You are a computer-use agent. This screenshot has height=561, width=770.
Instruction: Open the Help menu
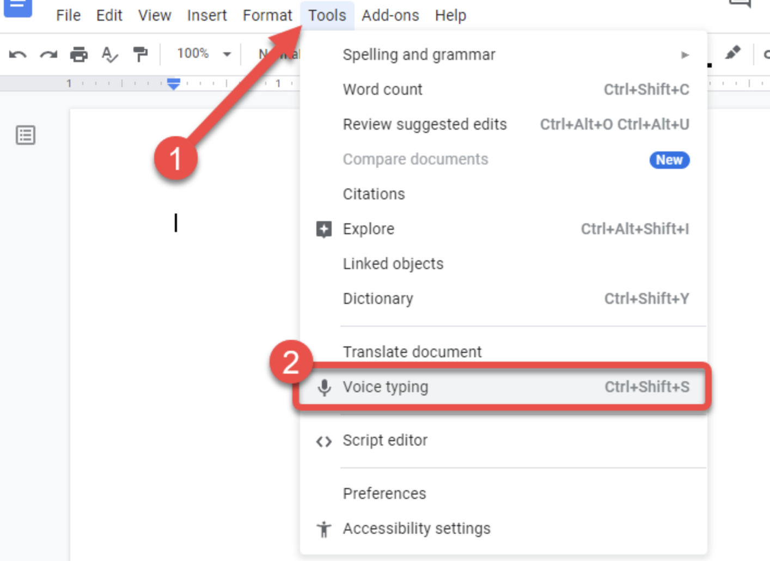click(450, 15)
